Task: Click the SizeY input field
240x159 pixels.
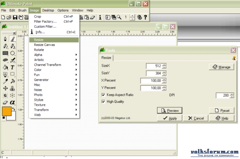Action: click(x=154, y=73)
